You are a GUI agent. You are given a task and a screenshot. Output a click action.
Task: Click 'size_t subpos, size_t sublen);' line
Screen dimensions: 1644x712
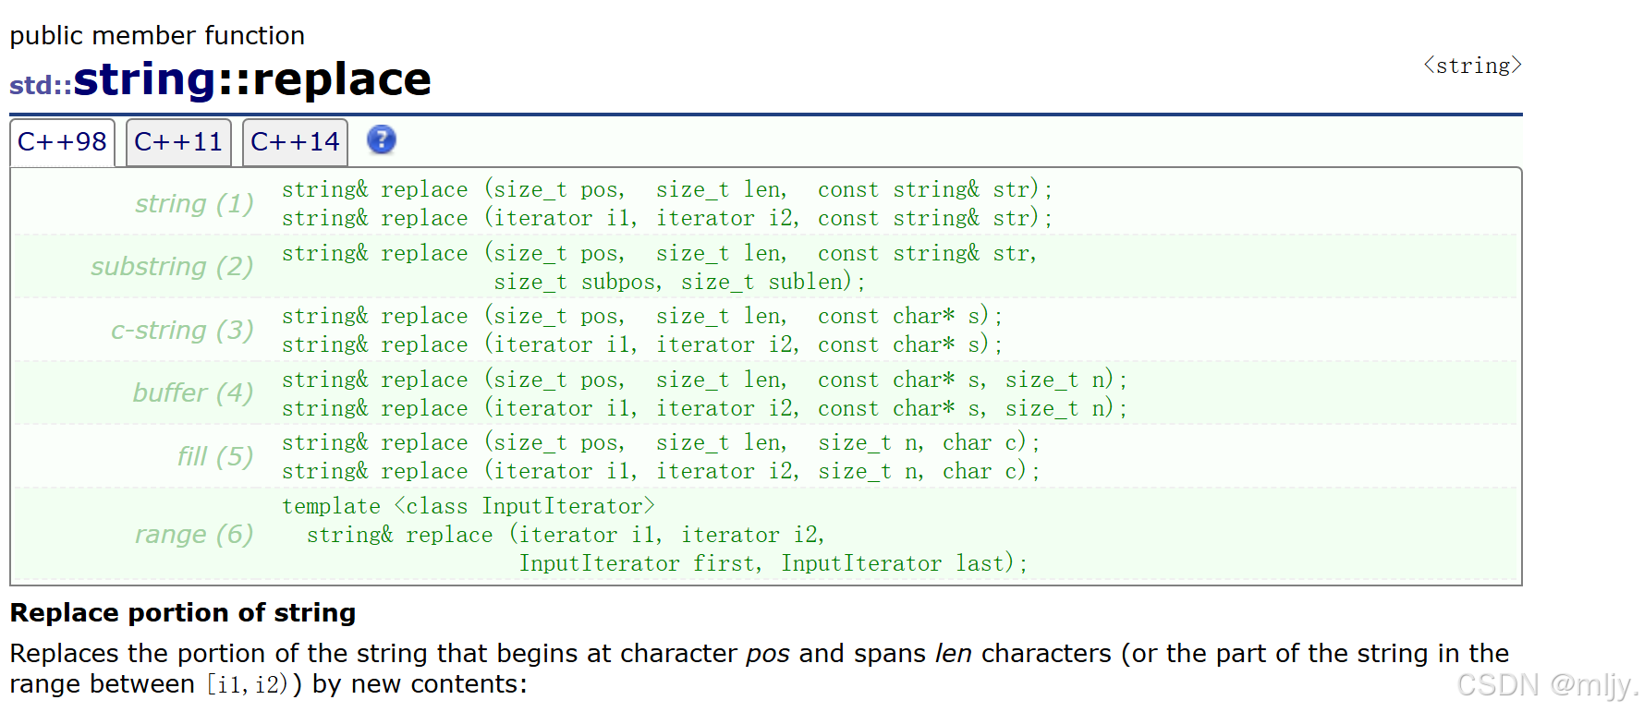coord(679,282)
